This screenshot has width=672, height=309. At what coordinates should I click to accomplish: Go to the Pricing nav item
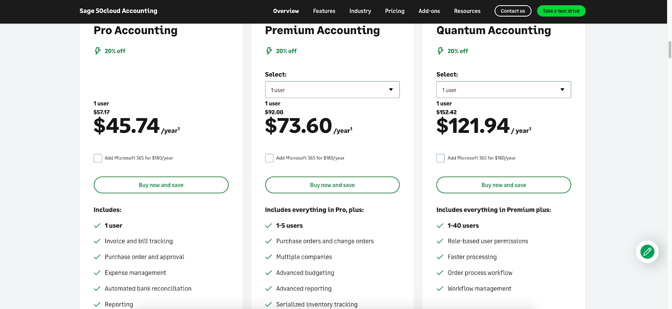(395, 11)
